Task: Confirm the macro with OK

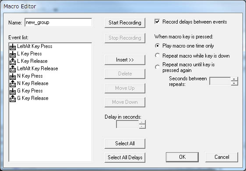Action: point(182,157)
